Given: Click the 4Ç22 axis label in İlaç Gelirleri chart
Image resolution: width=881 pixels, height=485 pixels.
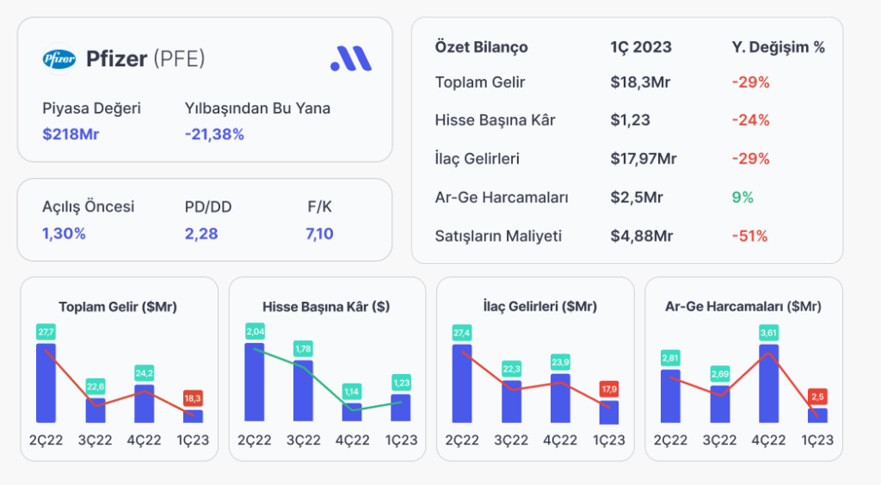Looking at the screenshot, I should (x=560, y=440).
